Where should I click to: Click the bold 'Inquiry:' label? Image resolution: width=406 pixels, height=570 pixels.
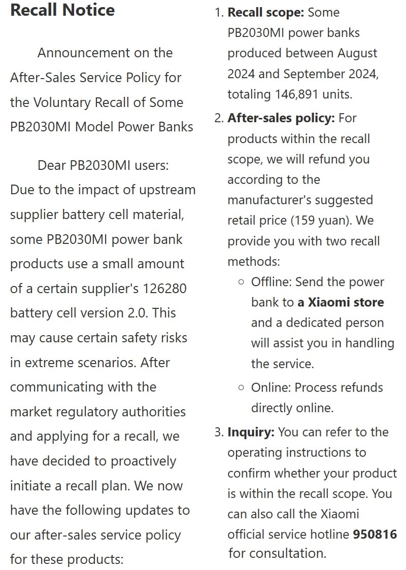[x=251, y=432]
